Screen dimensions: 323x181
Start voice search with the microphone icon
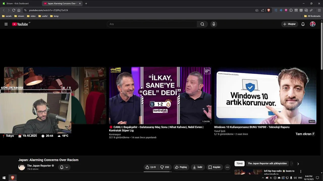(214, 24)
